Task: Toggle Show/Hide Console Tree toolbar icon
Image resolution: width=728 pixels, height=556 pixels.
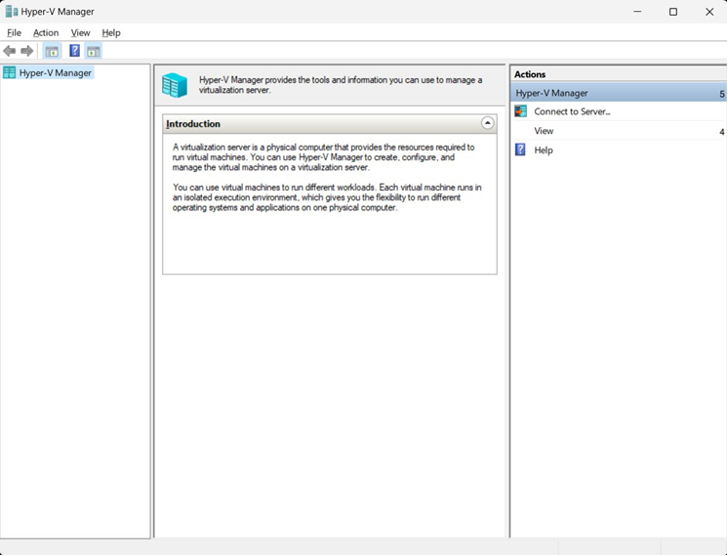Action: (x=52, y=51)
